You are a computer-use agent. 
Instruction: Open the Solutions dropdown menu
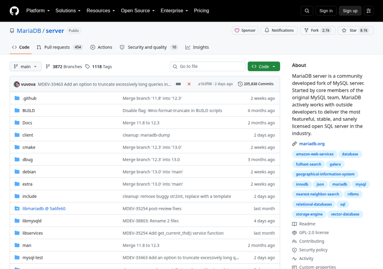68,11
